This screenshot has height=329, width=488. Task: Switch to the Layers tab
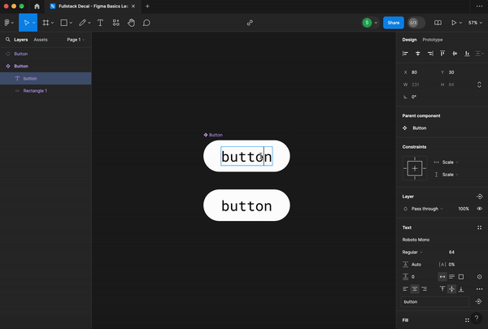[x=21, y=40]
